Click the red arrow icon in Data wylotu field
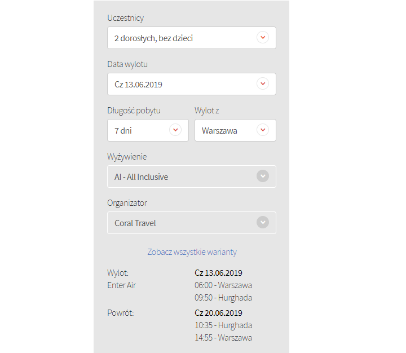The image size is (406, 353). [x=263, y=84]
